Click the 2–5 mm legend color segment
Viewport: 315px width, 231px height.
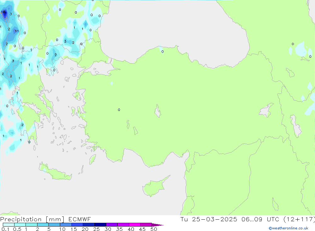[x=43, y=225]
